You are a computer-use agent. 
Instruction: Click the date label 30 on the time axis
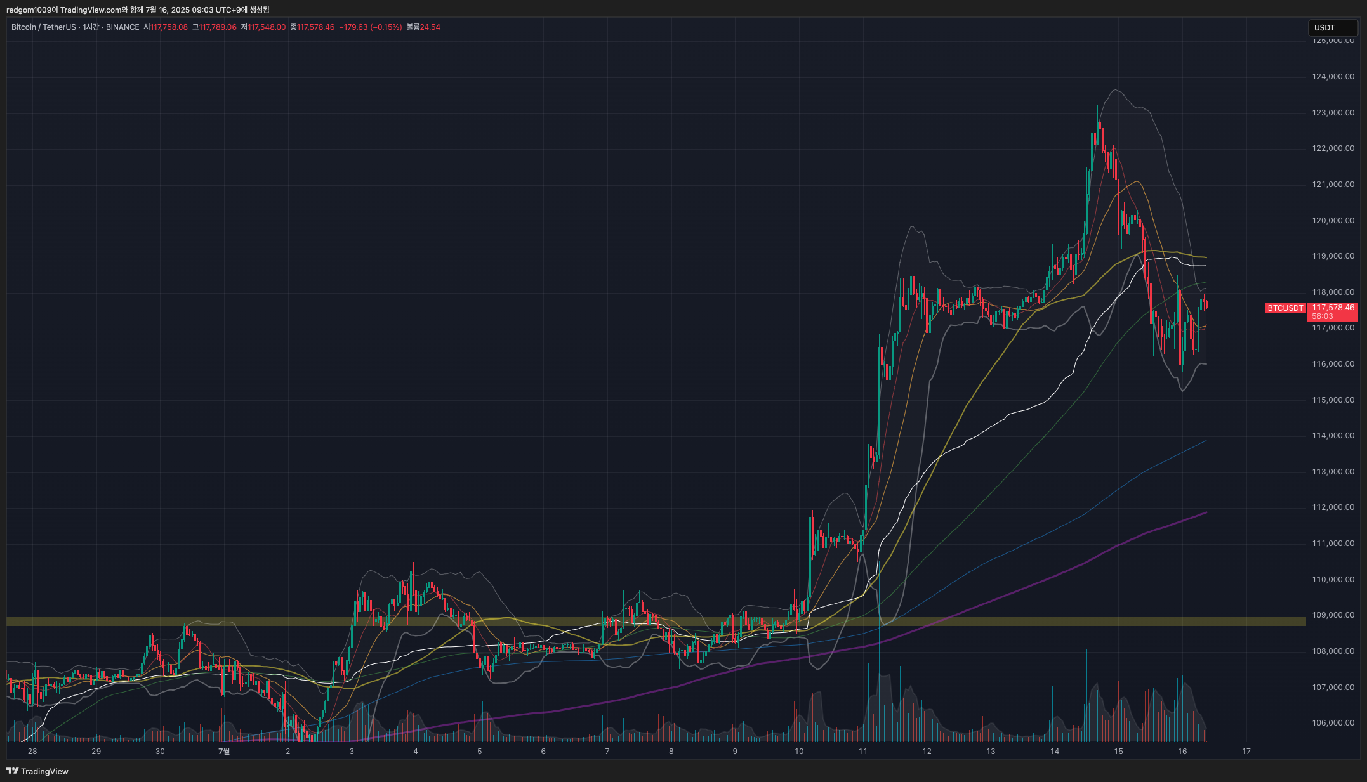pyautogui.click(x=160, y=752)
